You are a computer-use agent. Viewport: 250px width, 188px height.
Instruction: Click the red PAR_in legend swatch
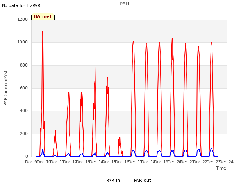pos(101,181)
